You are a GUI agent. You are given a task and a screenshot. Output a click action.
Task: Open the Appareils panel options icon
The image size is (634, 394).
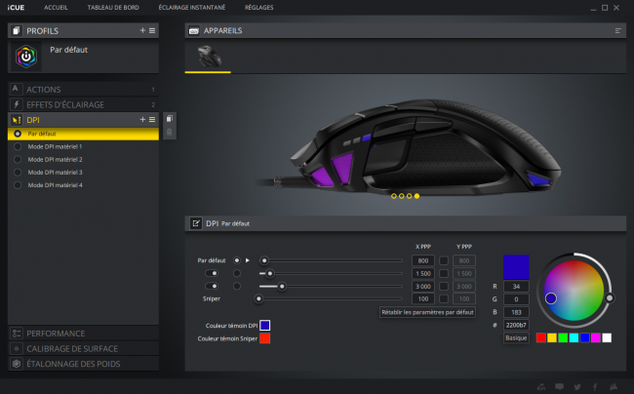617,30
